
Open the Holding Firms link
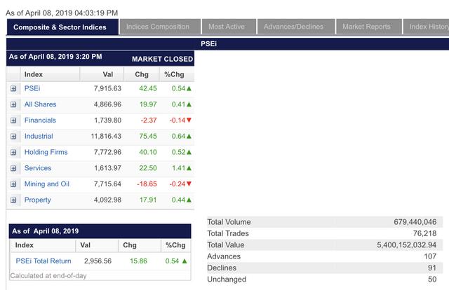pos(46,152)
